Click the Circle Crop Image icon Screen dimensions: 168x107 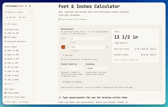(5, 97)
